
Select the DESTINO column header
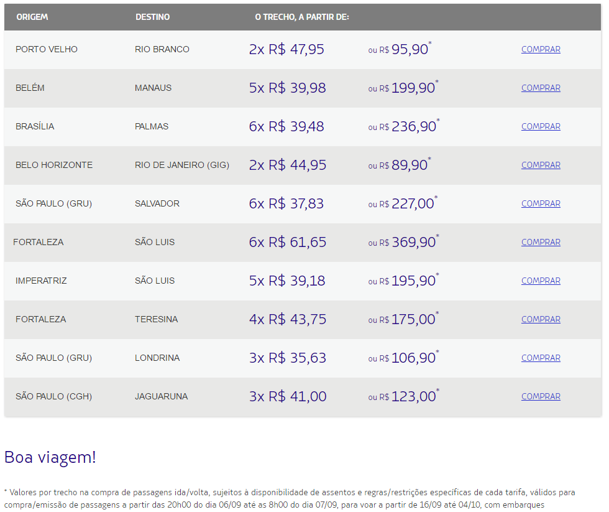pos(153,17)
